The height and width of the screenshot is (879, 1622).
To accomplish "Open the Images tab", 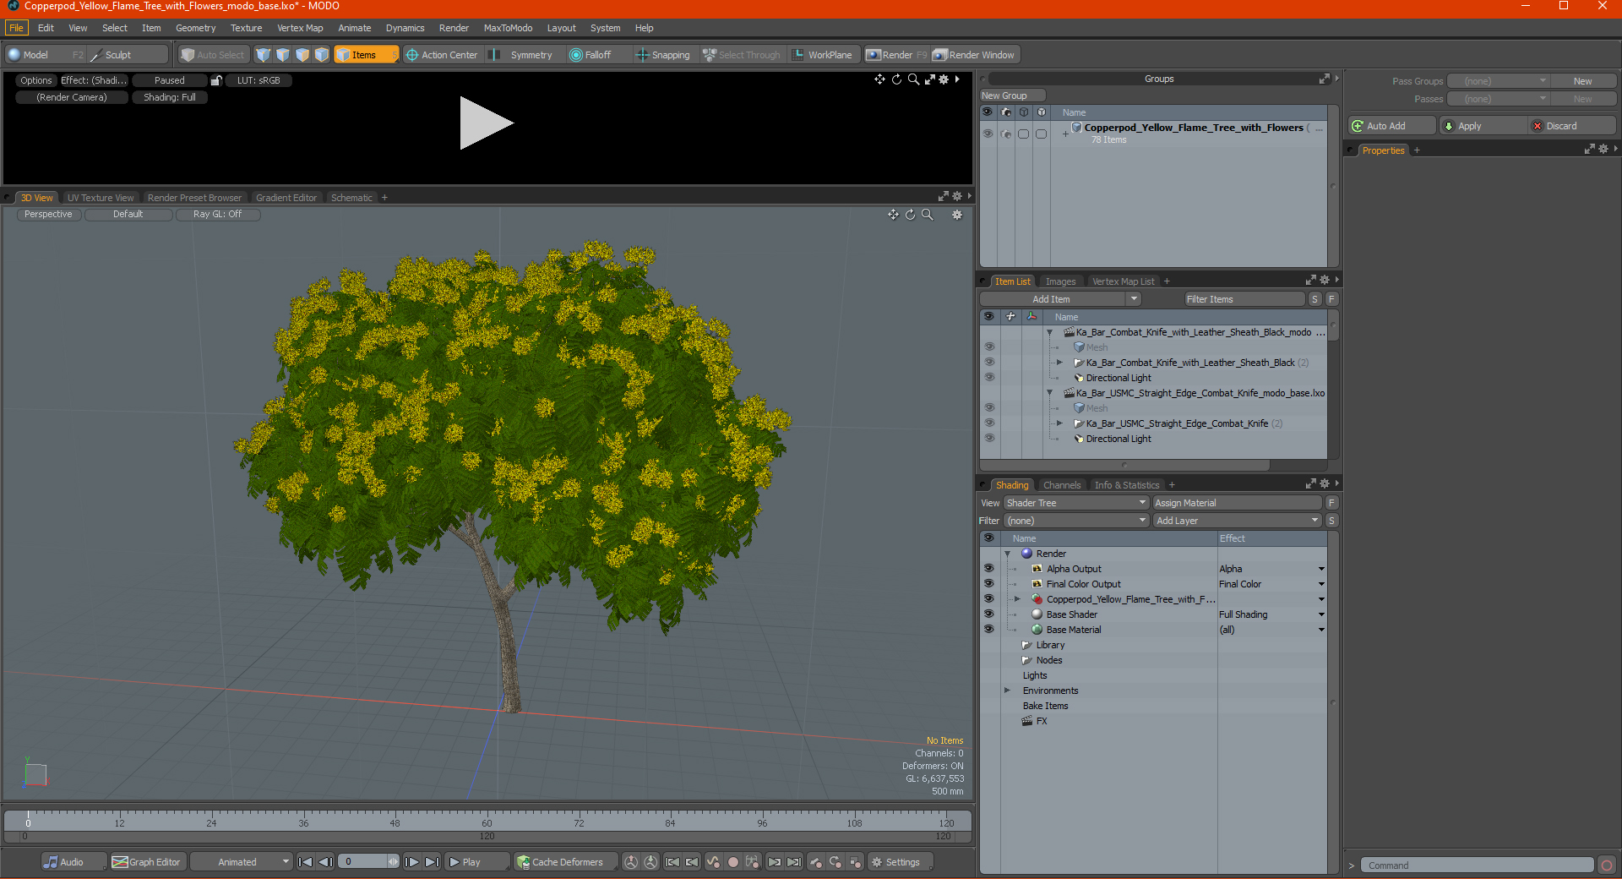I will point(1060,281).
